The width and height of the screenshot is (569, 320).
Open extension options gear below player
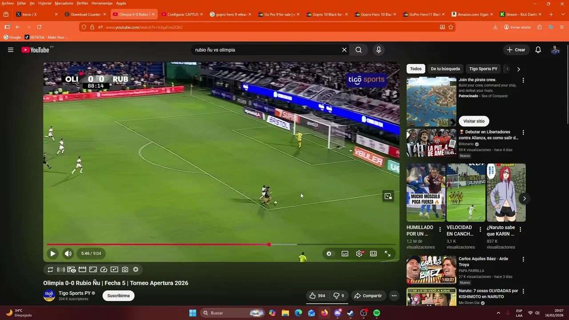[136, 269]
